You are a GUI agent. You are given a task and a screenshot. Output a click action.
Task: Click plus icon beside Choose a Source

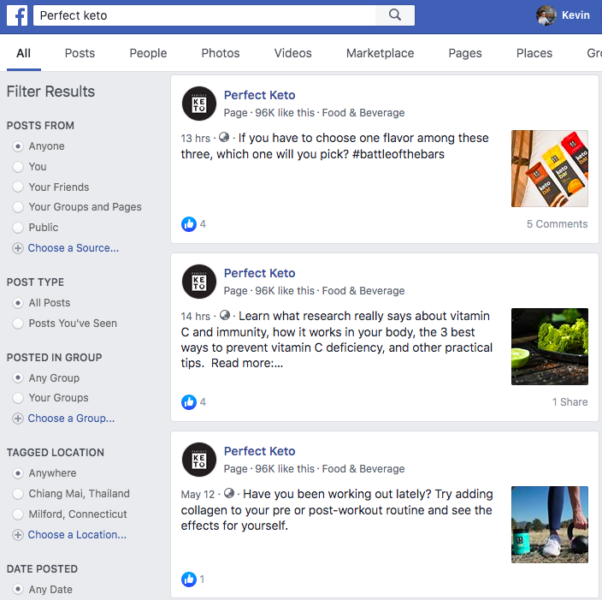(18, 248)
